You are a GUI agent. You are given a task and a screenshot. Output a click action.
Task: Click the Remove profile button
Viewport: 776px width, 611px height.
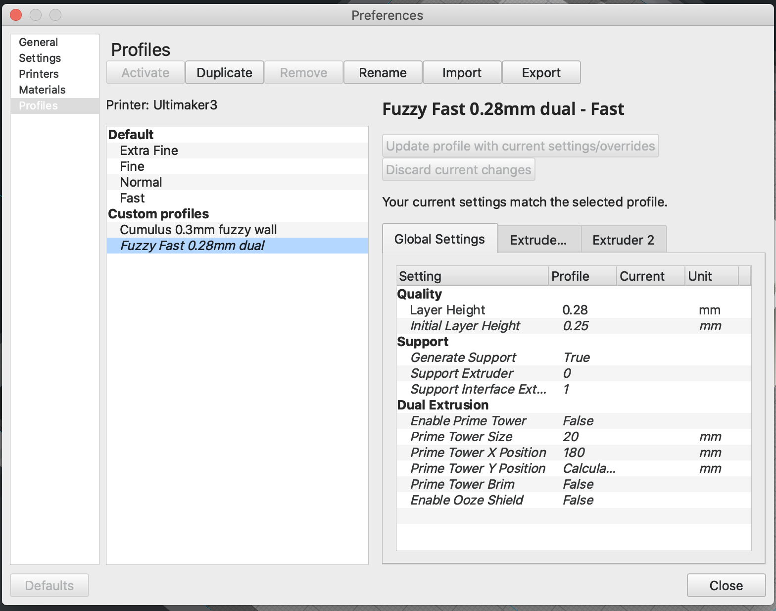(304, 73)
